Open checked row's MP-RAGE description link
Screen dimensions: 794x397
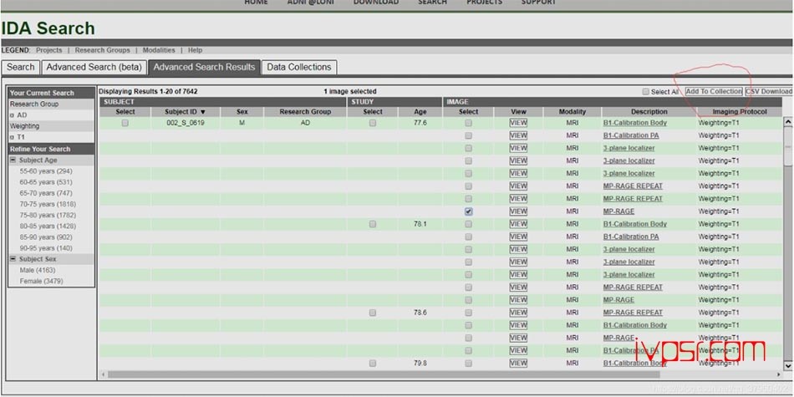(x=618, y=211)
